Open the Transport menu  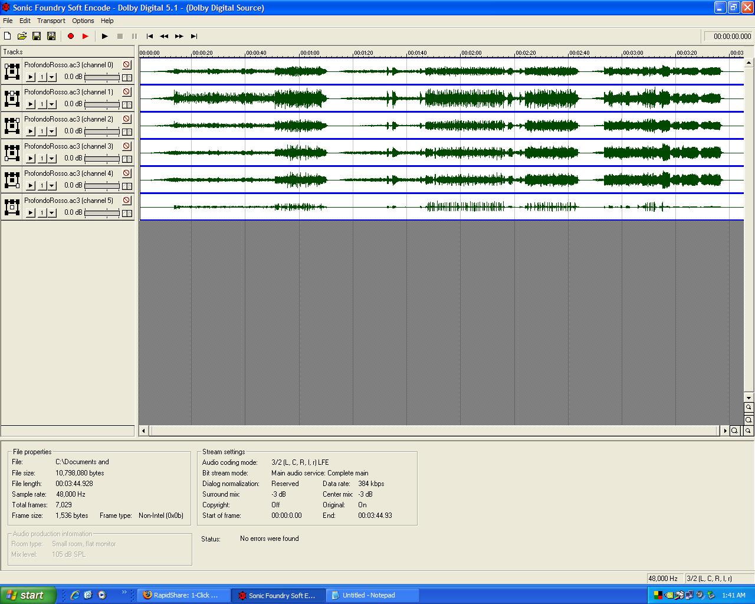51,21
